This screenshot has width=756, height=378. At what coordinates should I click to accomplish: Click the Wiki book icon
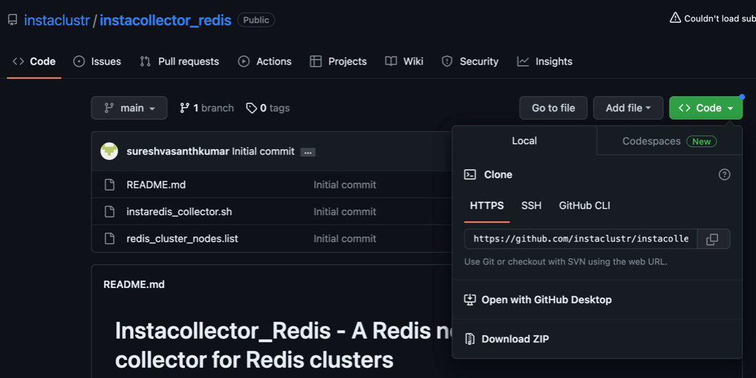[x=391, y=61]
